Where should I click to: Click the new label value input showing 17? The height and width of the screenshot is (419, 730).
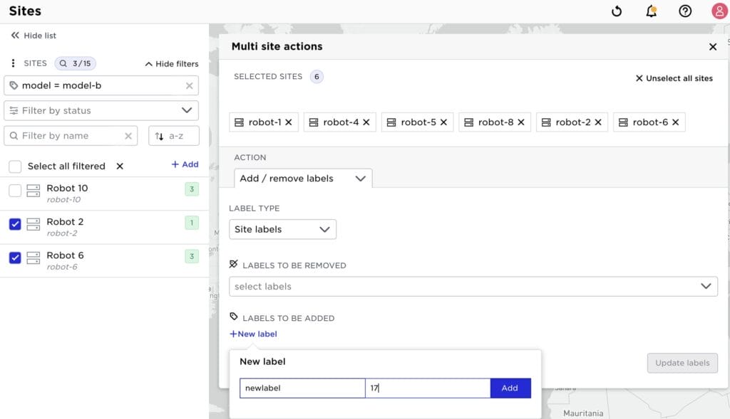tap(428, 388)
